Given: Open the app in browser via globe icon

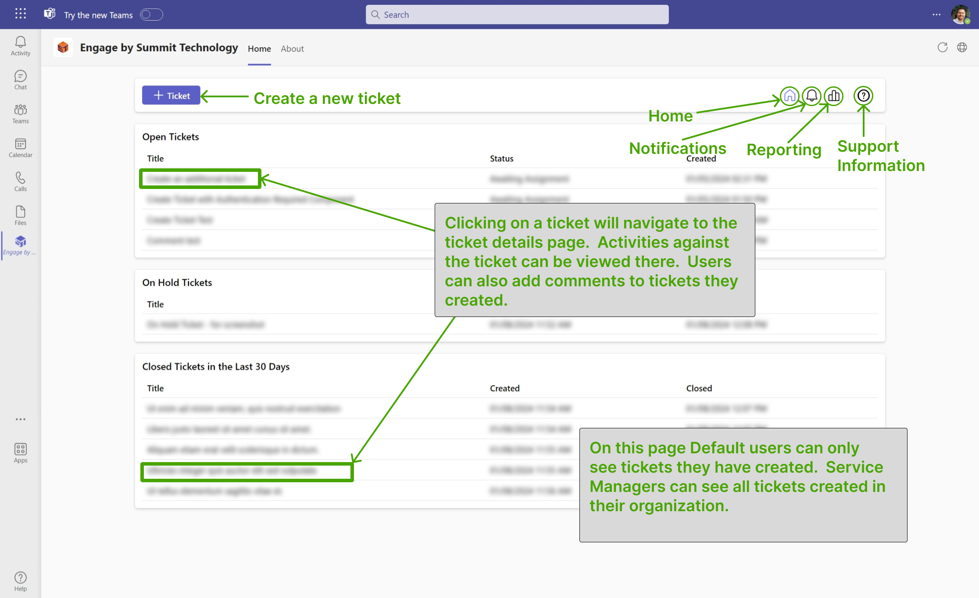Looking at the screenshot, I should point(962,48).
